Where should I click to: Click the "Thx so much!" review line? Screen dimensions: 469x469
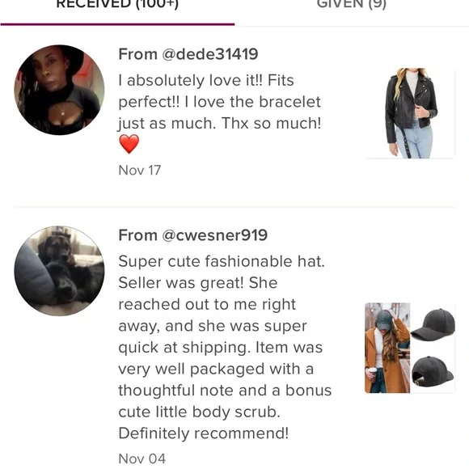pyautogui.click(x=271, y=123)
